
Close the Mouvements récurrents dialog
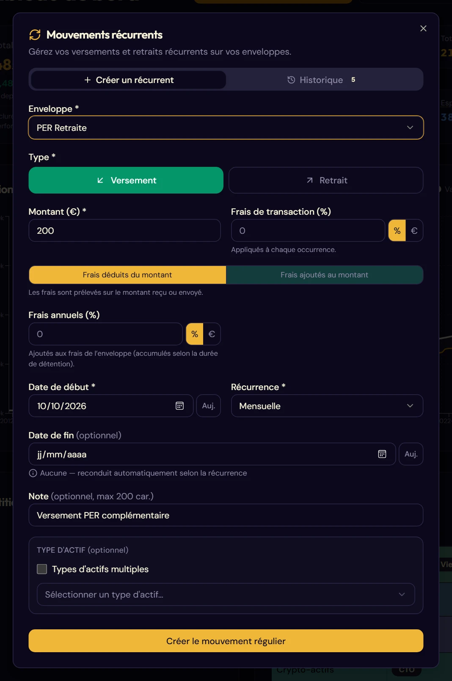click(x=423, y=28)
